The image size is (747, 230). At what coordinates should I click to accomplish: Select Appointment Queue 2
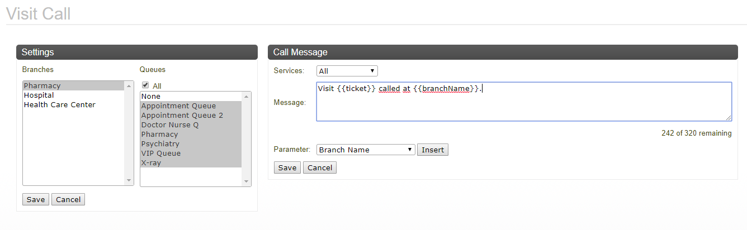click(191, 116)
